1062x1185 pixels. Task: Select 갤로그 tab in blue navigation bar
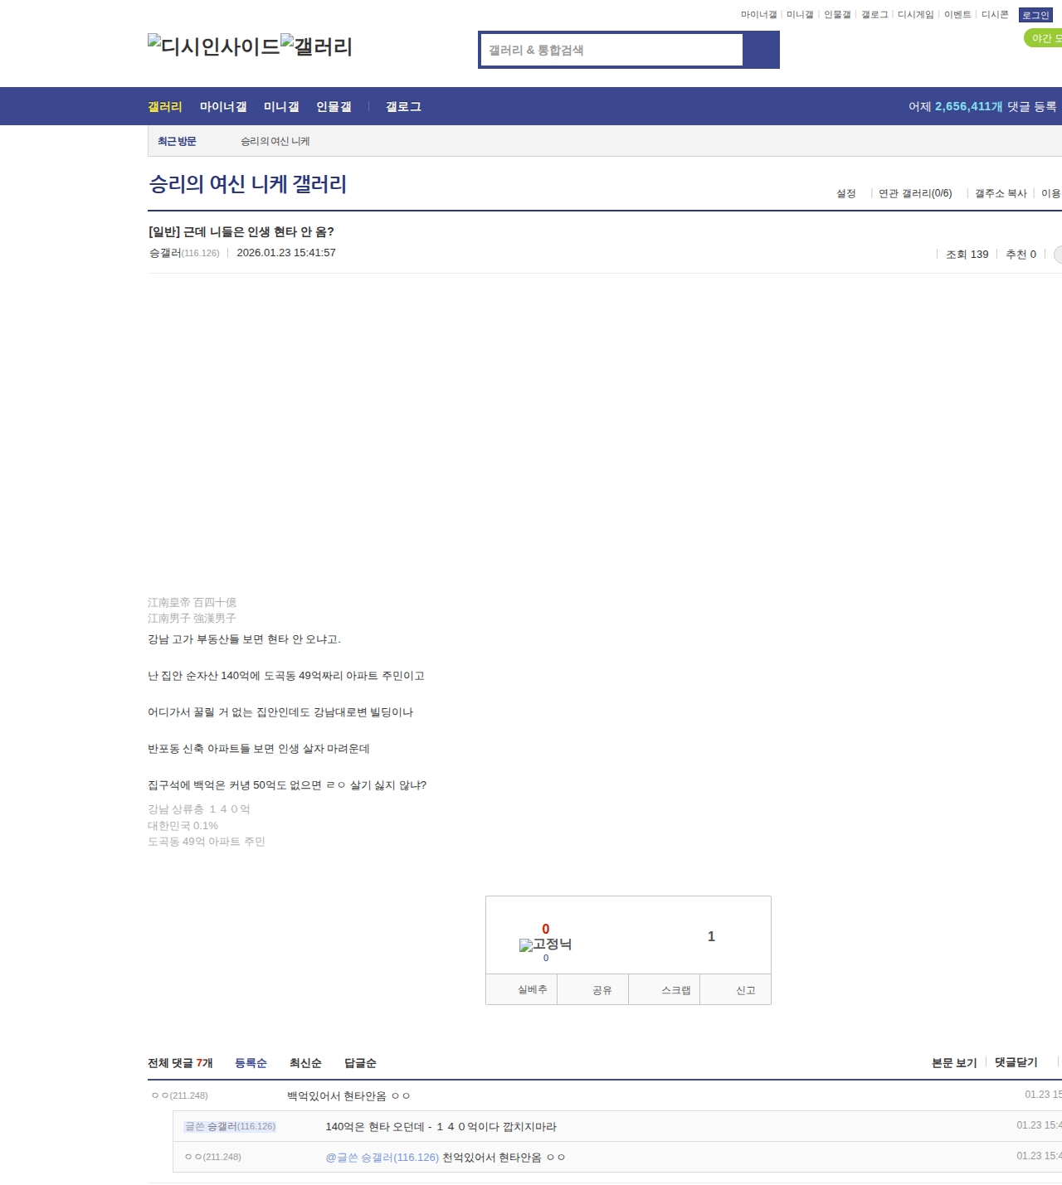403,106
